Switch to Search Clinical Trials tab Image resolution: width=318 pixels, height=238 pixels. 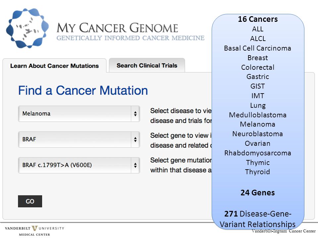click(147, 65)
